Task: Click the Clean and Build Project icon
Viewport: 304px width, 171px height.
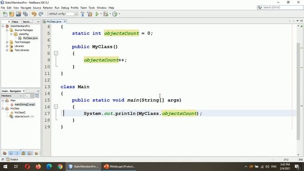Action: click(x=90, y=14)
